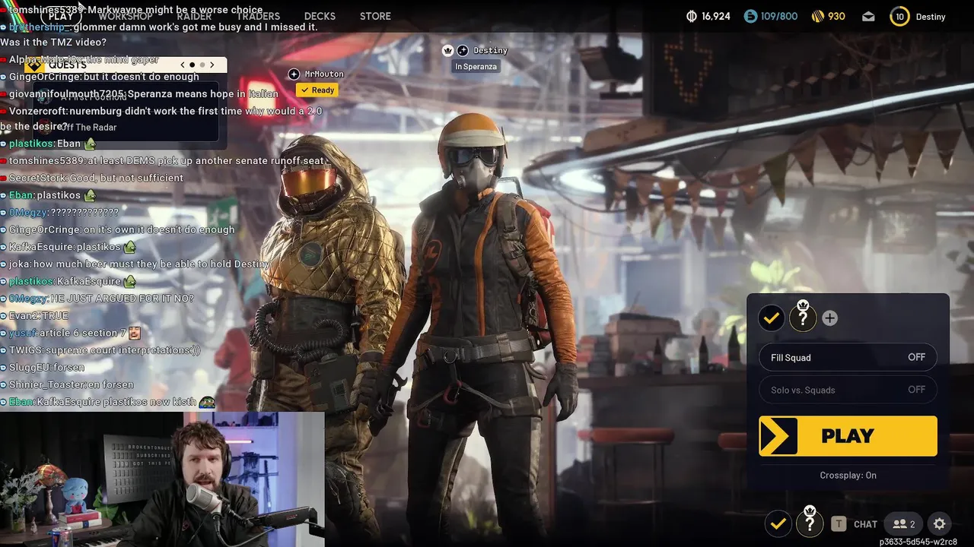Open the mail inbox envelope icon
The width and height of the screenshot is (974, 547).
(x=868, y=16)
